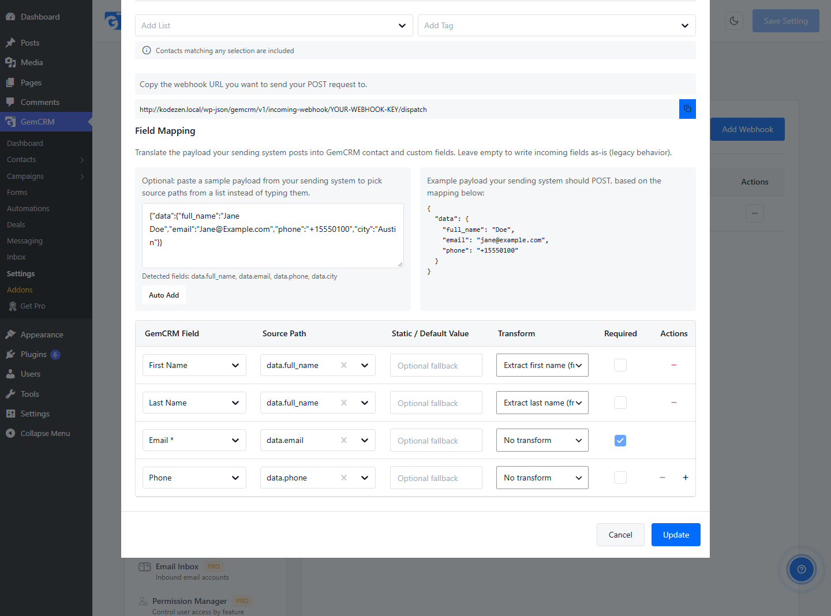The height and width of the screenshot is (616, 831).
Task: Remove the Last Name mapping row
Action: pyautogui.click(x=673, y=403)
